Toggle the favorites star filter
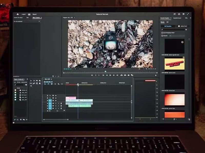Image resolution: width=205 pixels, height=153 pixels. click(x=186, y=30)
